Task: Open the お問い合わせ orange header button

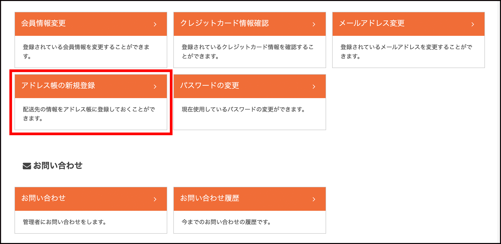Action: click(91, 199)
